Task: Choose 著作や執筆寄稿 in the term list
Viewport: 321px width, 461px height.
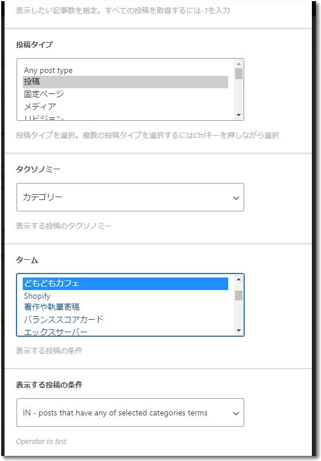Action: click(125, 307)
